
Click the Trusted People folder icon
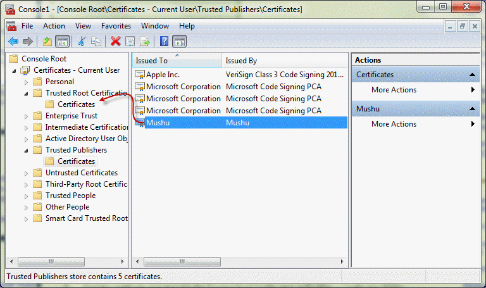(37, 196)
